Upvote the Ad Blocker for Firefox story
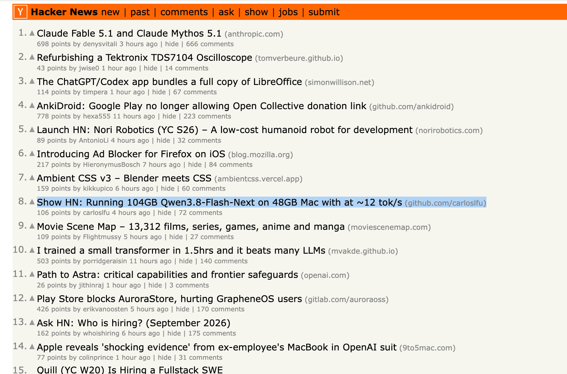Screen dimensions: 567x374 (32, 154)
